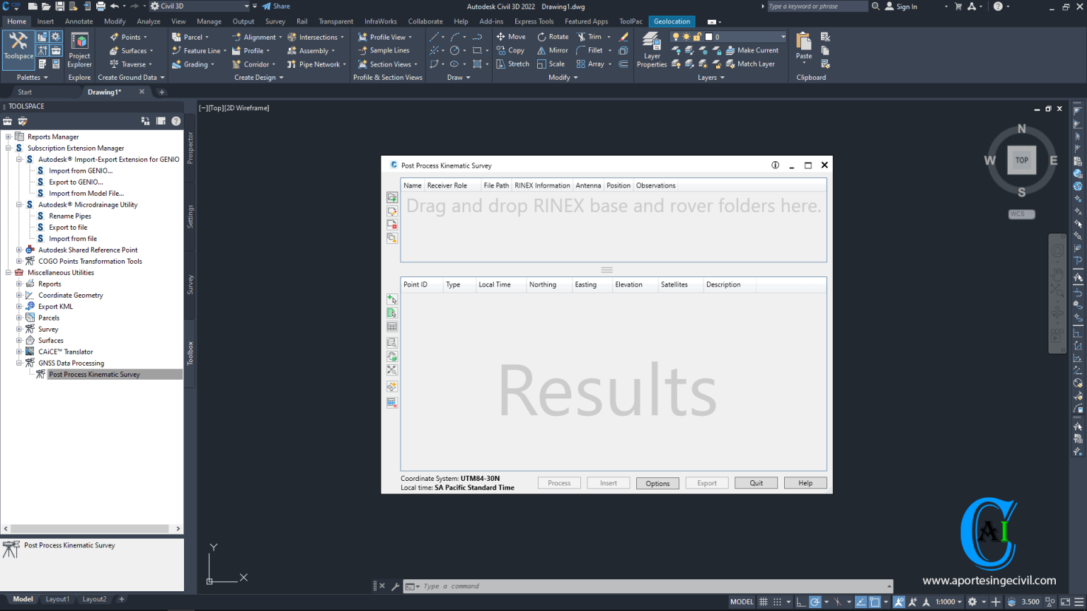Open the Options dialog for kinematic survey
Viewport: 1087px width, 611px height.
pos(657,483)
